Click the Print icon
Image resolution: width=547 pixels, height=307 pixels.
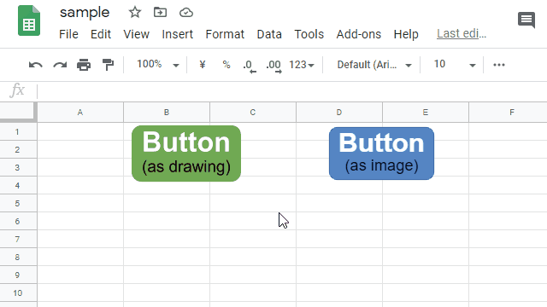(84, 65)
